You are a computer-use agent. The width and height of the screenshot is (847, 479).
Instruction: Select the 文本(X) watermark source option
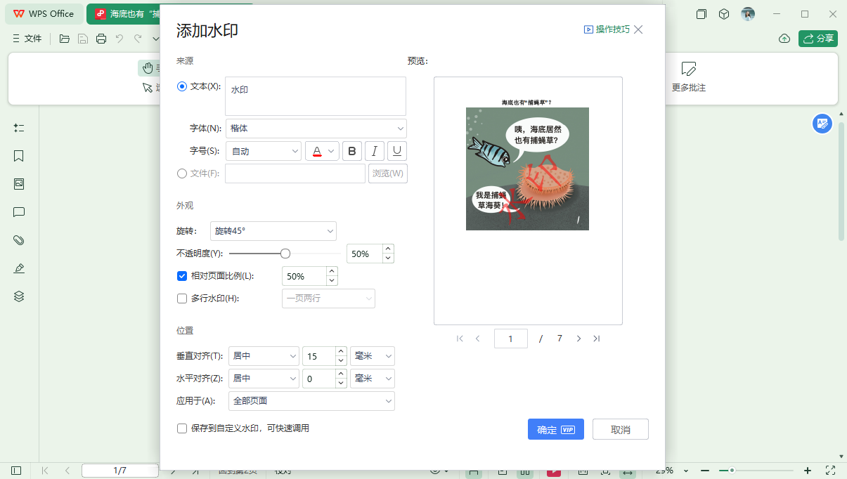click(x=181, y=86)
